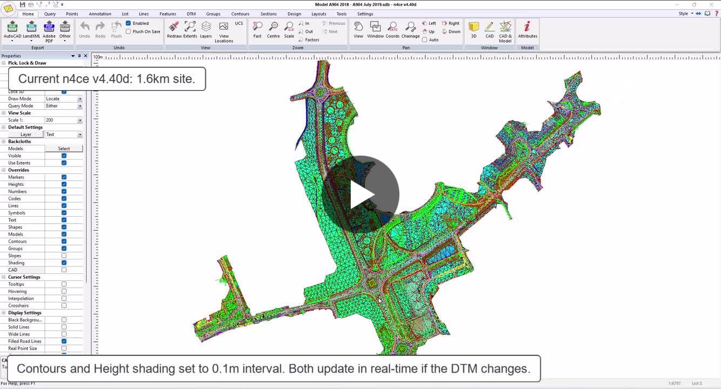Open View Locations
This screenshot has height=389, width=721.
(224, 32)
